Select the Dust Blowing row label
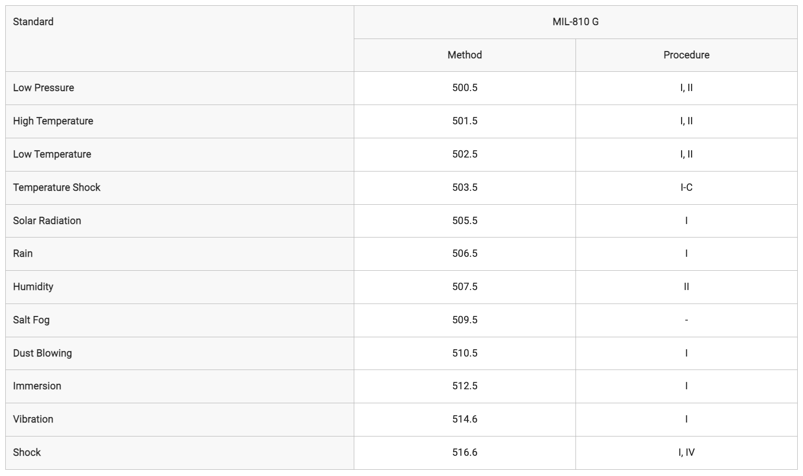803x476 pixels. [42, 354]
